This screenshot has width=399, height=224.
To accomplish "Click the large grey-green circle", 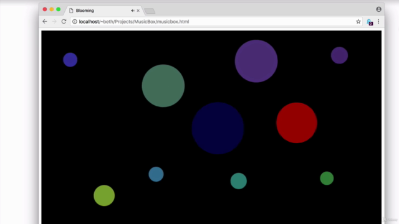I will tap(163, 86).
